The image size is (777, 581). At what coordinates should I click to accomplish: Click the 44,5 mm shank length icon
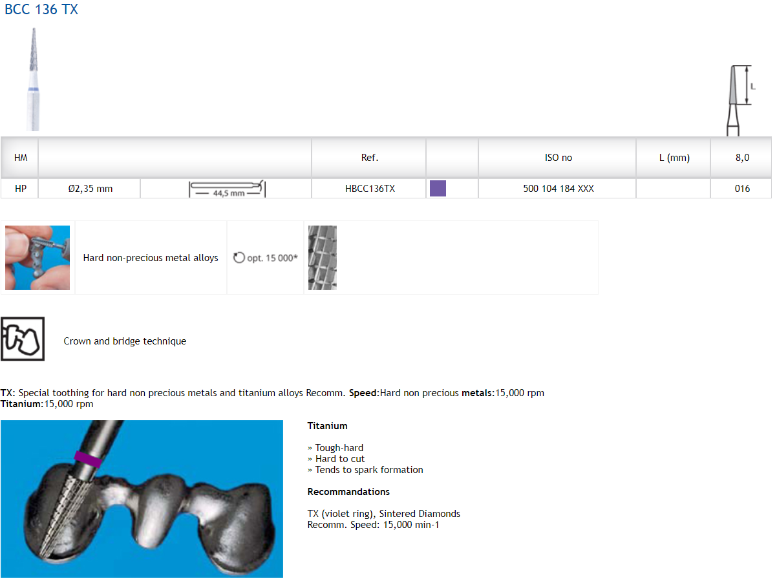pyautogui.click(x=227, y=189)
